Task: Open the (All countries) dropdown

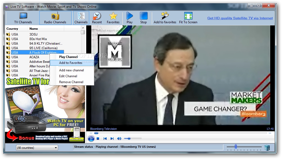Action: (x=37, y=148)
